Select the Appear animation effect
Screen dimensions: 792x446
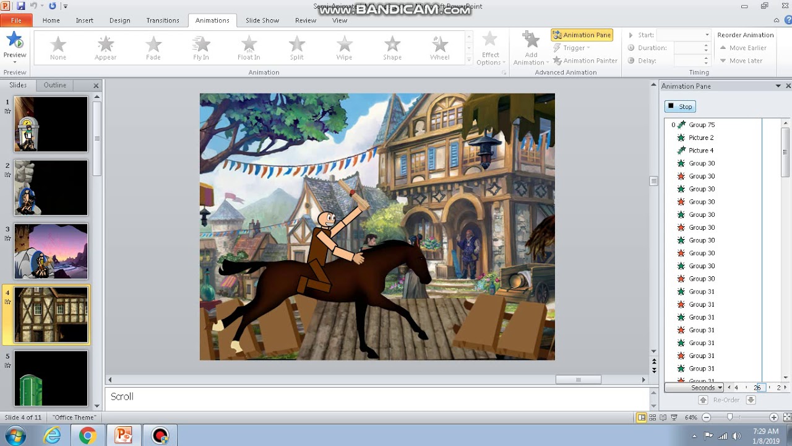click(106, 48)
